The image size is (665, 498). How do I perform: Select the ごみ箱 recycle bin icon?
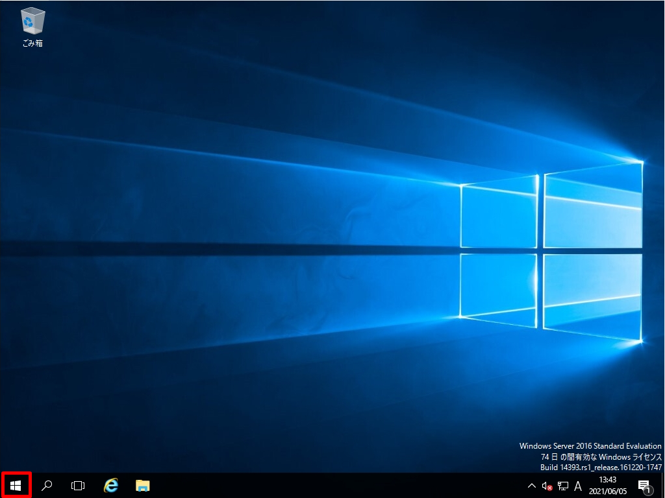pos(32,27)
